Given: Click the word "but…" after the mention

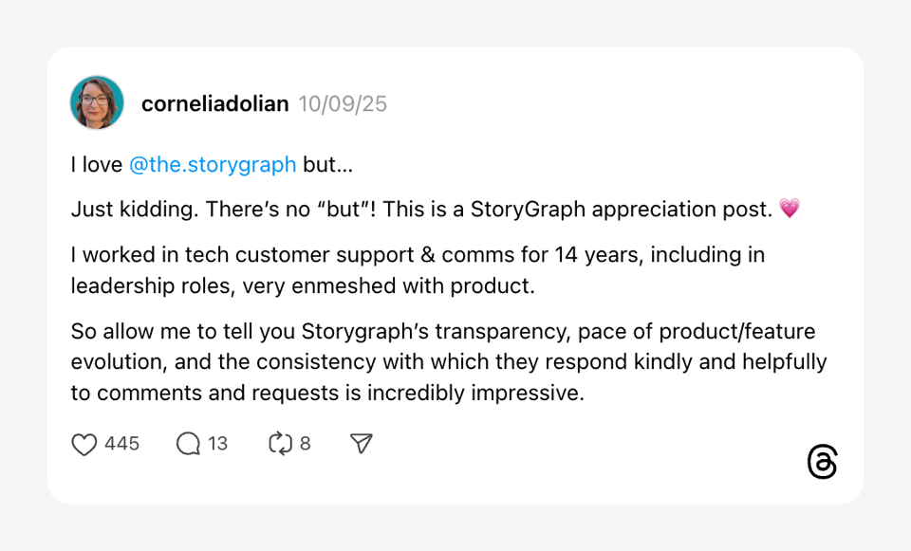Looking at the screenshot, I should (x=327, y=165).
